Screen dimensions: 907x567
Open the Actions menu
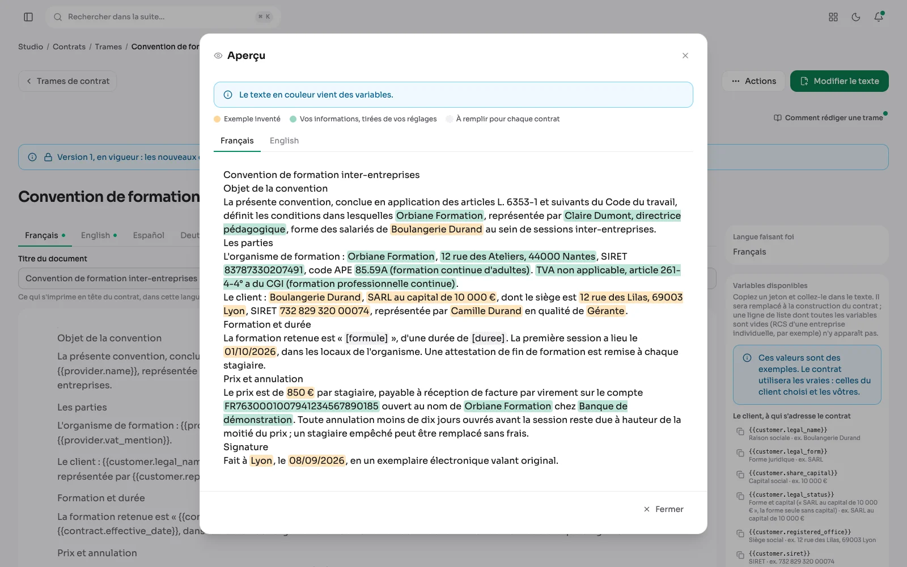(x=753, y=81)
